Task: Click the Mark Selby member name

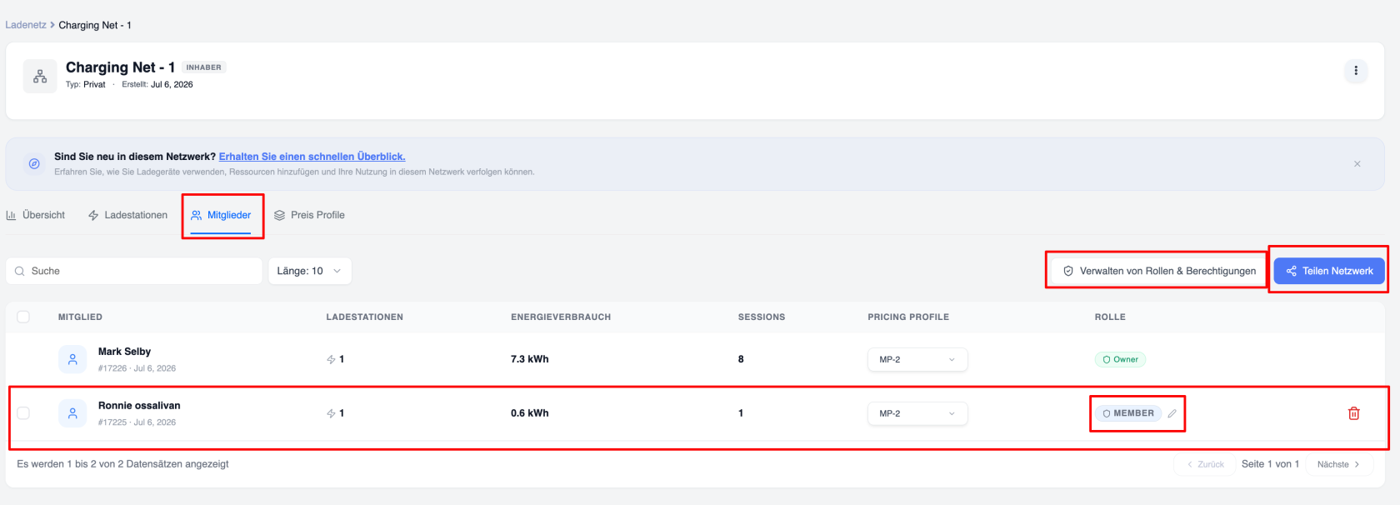Action: (124, 352)
